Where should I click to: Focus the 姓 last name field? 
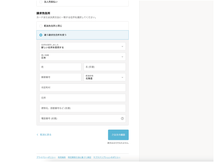[60, 67]
